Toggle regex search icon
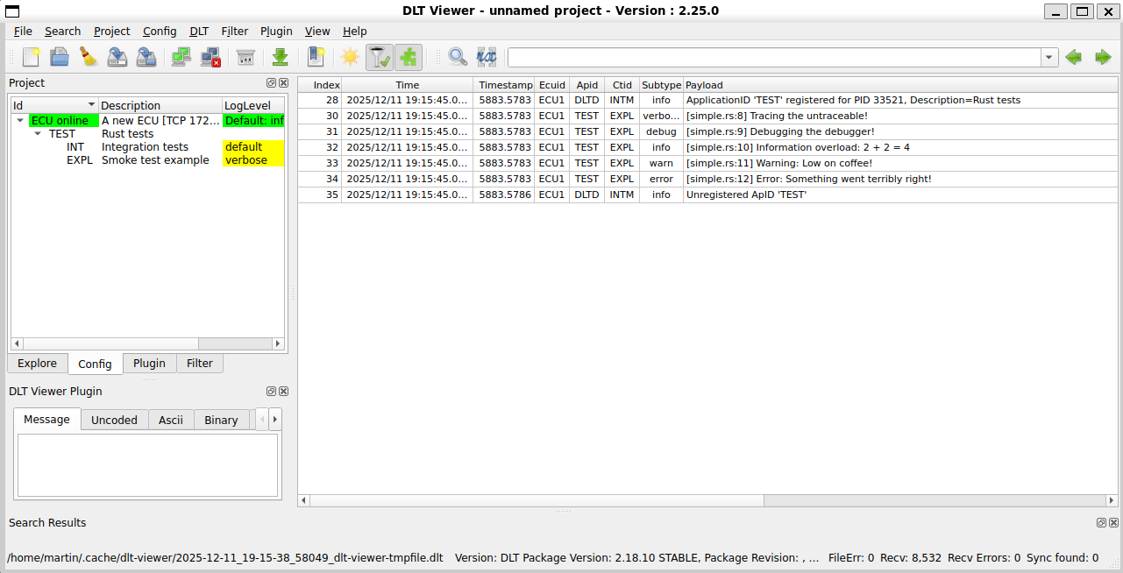The width and height of the screenshot is (1123, 573). 487,58
